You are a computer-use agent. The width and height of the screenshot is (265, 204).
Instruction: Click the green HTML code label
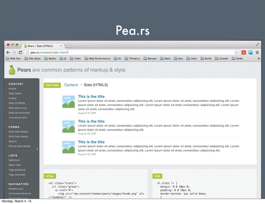(x=50, y=176)
